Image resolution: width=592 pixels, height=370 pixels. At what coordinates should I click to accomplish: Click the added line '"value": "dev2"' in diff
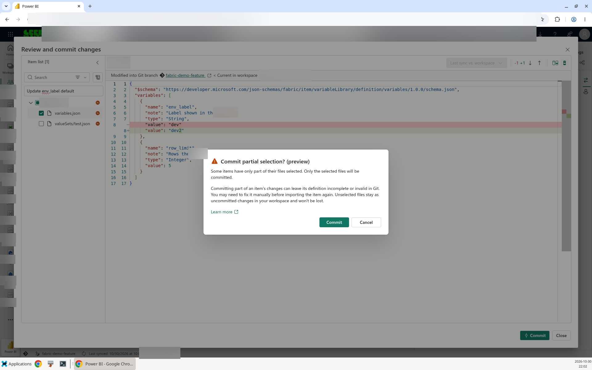[345, 130]
